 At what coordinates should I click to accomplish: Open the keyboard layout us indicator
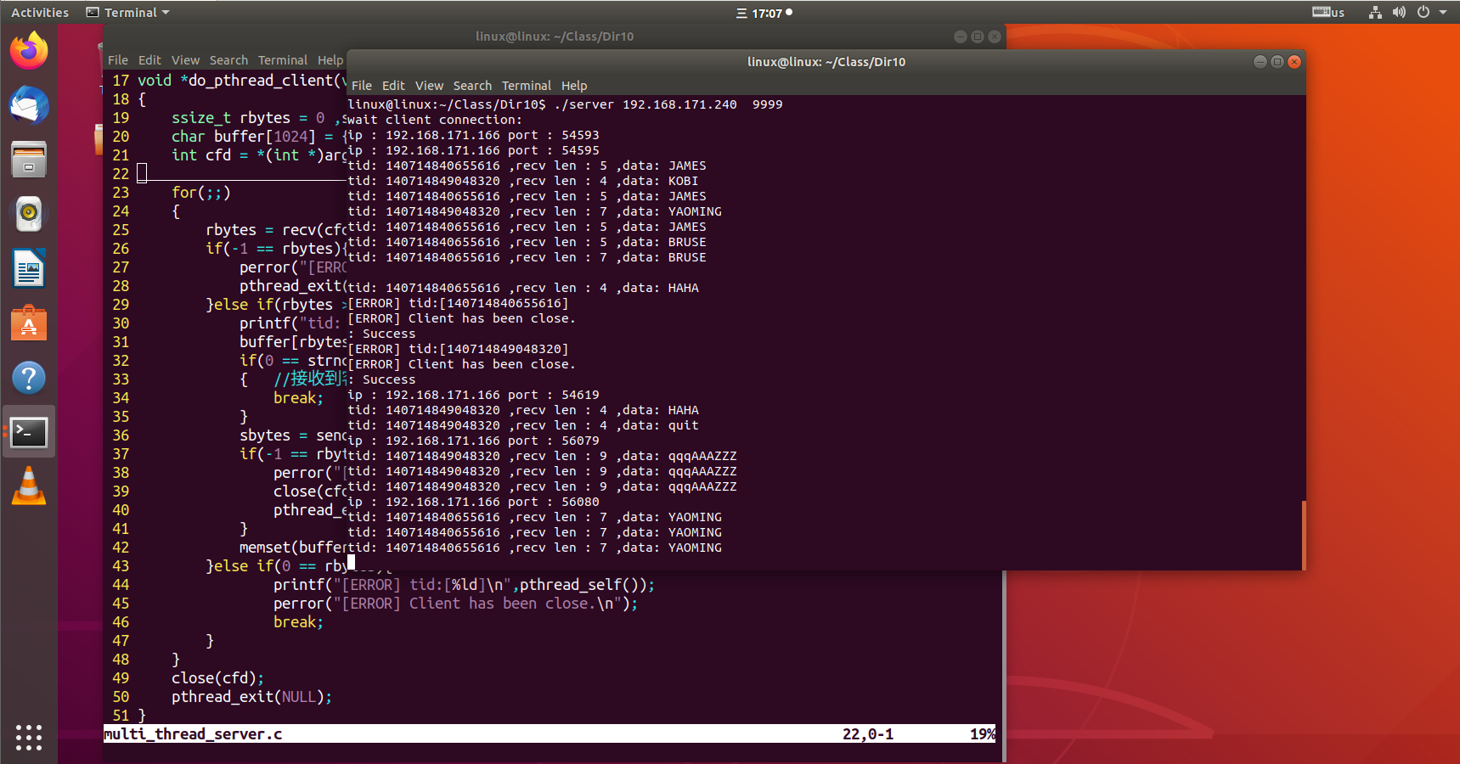(1328, 13)
